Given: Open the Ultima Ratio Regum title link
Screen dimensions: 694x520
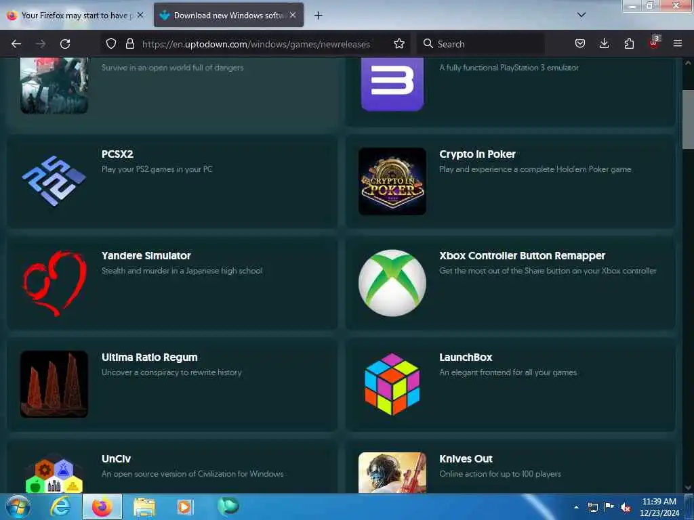Looking at the screenshot, I should (150, 357).
